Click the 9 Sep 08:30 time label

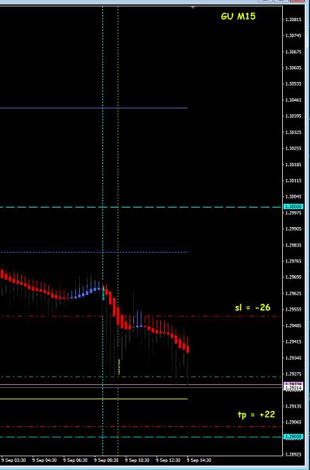coord(106,460)
